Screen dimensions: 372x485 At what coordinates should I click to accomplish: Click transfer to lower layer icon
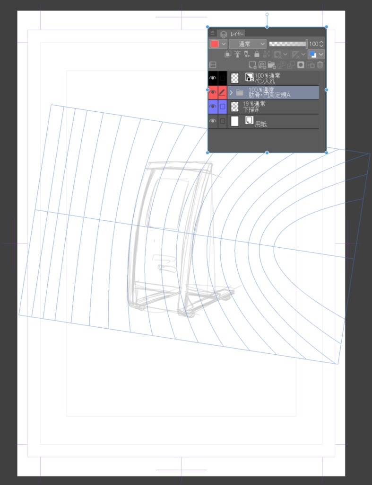tap(281, 64)
